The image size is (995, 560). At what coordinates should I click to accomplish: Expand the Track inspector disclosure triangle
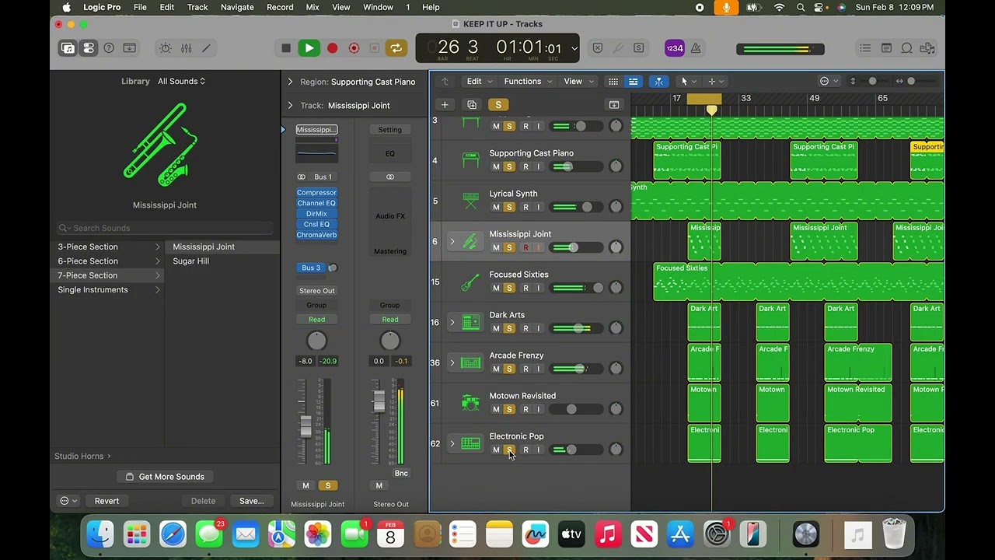pyautogui.click(x=290, y=105)
